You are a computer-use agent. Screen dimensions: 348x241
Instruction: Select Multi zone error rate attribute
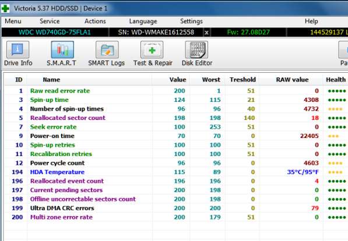(61, 217)
